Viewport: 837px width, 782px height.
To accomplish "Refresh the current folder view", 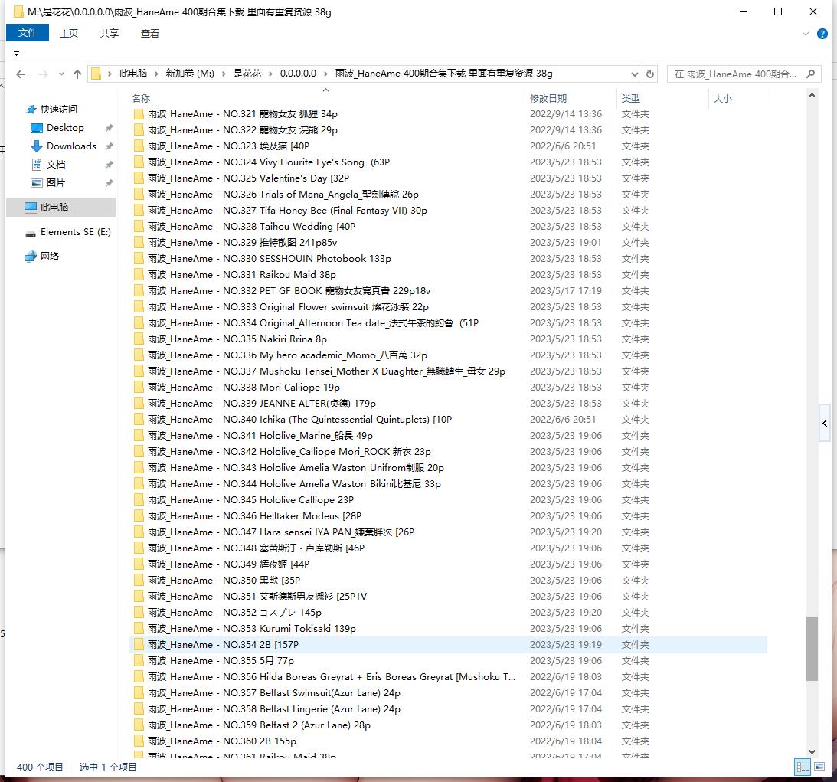I will coord(649,74).
